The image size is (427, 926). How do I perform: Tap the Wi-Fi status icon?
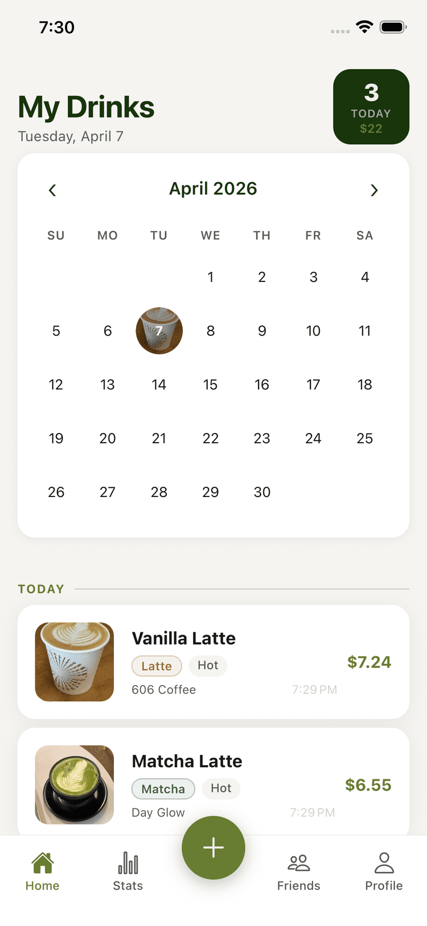364,27
